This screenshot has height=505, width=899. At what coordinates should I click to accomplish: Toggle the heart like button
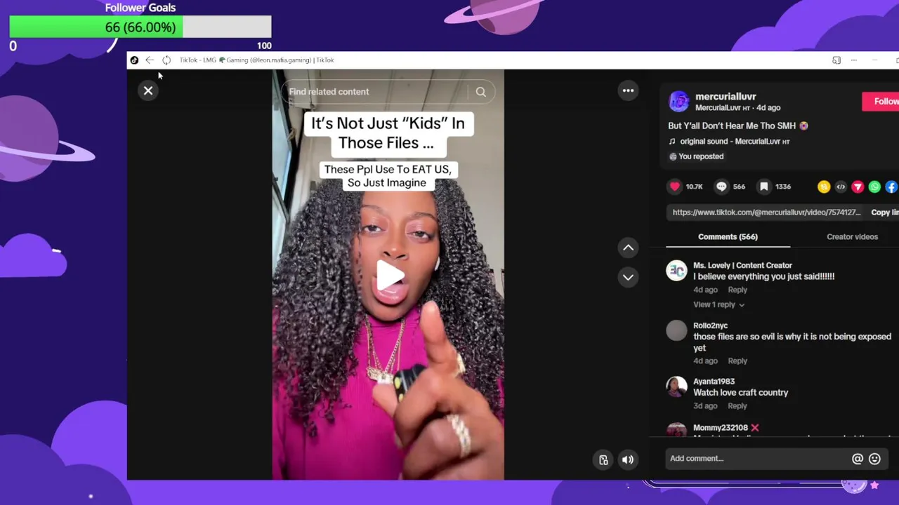[x=674, y=187]
